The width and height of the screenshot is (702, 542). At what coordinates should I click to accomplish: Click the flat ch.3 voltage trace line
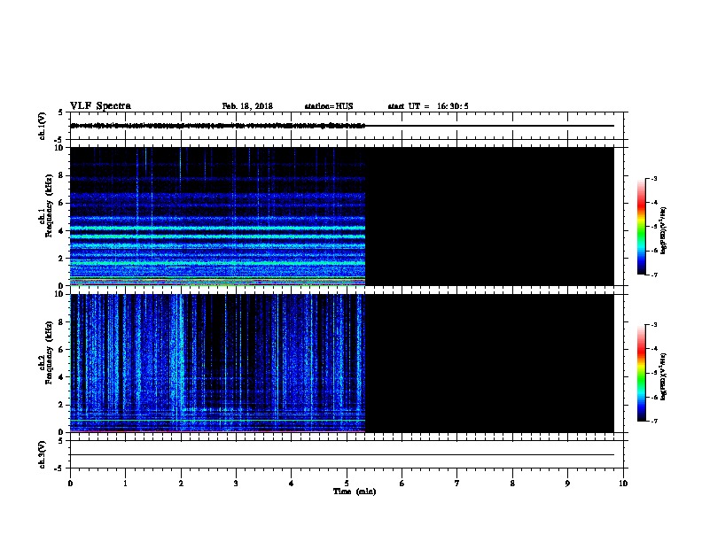click(x=342, y=455)
